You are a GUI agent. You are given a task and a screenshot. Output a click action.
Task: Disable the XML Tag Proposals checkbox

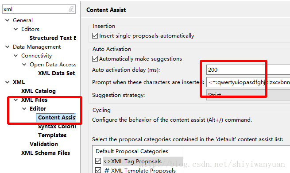98,161
